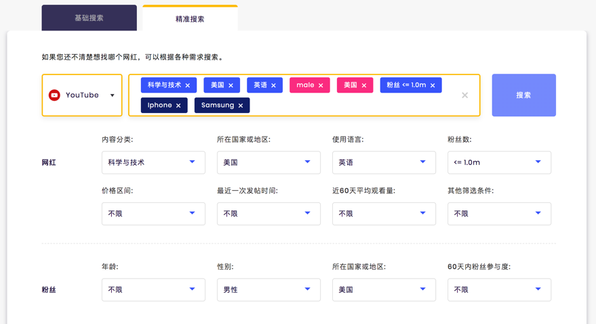This screenshot has height=324, width=596.
Task: Remove the Samsung keyword tag
Action: pyautogui.click(x=241, y=106)
